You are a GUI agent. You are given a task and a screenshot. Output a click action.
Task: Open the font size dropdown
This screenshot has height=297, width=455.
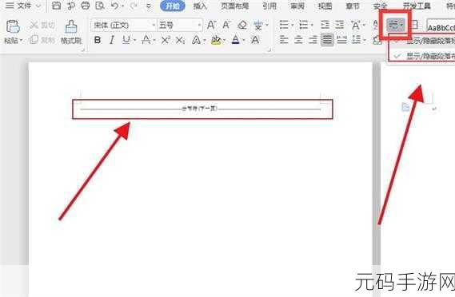tap(199, 26)
